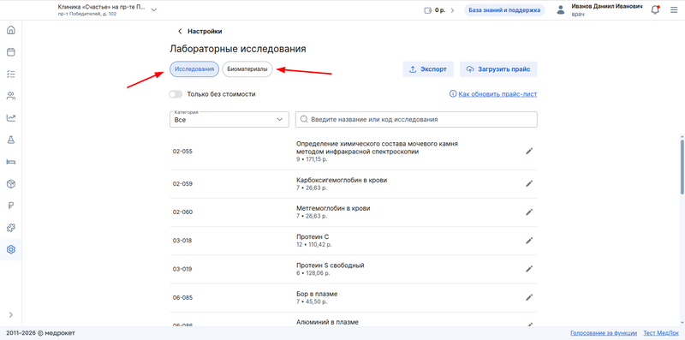Viewport: 685px width, 340px height.
Task: Open Как обновить прайс-лист link
Action: 497,94
